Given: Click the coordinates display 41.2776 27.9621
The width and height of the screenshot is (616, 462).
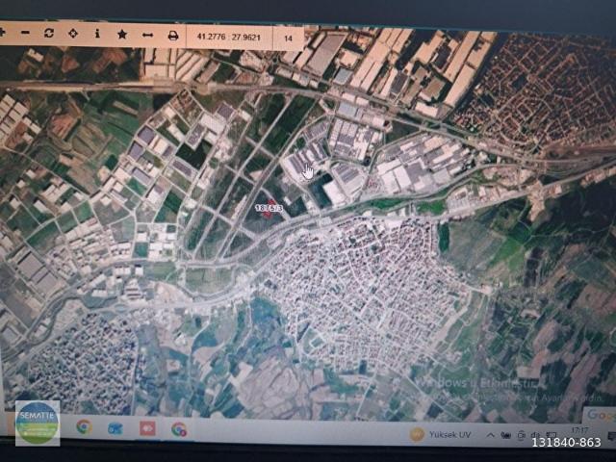Looking at the screenshot, I should coord(229,37).
